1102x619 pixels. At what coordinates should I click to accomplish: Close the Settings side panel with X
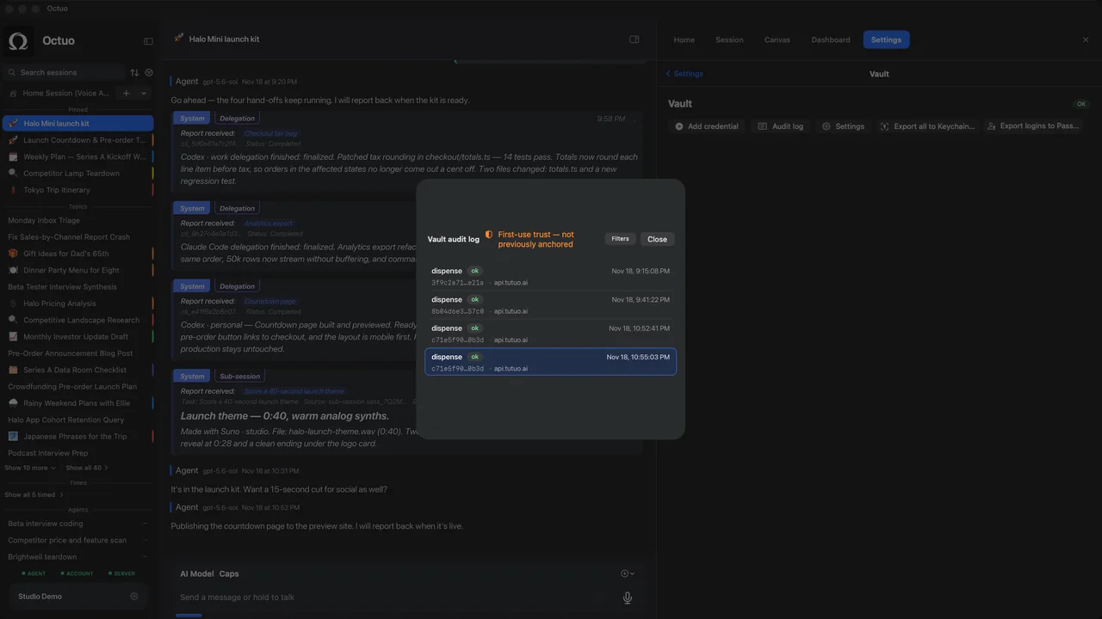(1086, 40)
